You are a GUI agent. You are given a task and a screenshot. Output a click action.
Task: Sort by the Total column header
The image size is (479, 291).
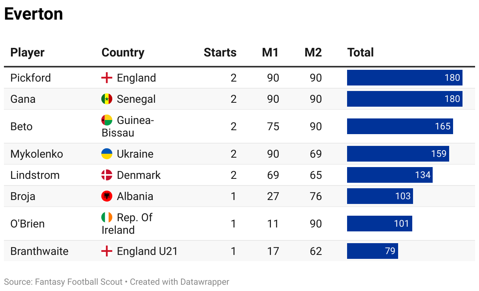360,53
